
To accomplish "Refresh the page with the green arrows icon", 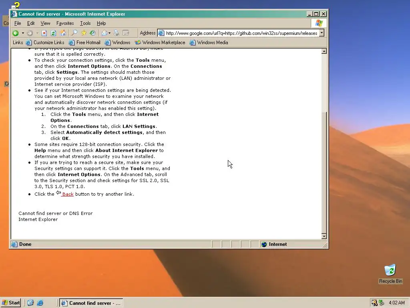I will [53, 33].
